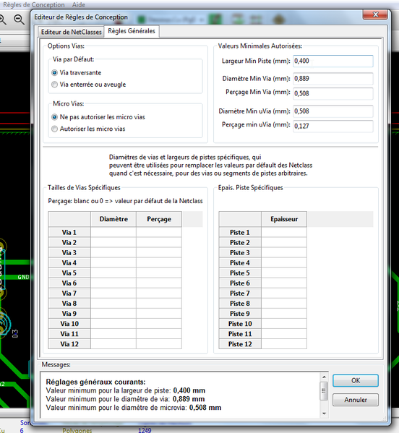Select the Via 5 row header
Screen dimensions: 399x433
69,273
